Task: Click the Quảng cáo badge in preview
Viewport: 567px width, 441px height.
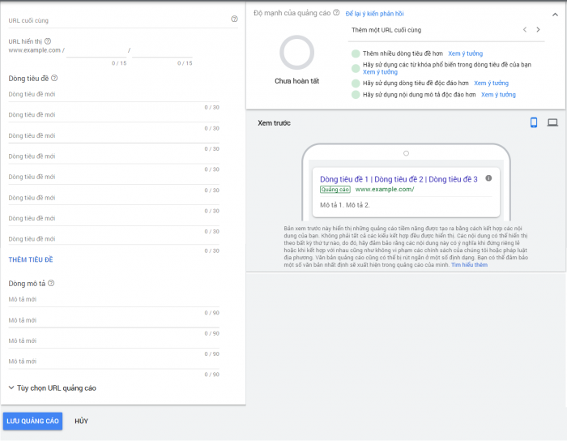Action: click(x=335, y=190)
